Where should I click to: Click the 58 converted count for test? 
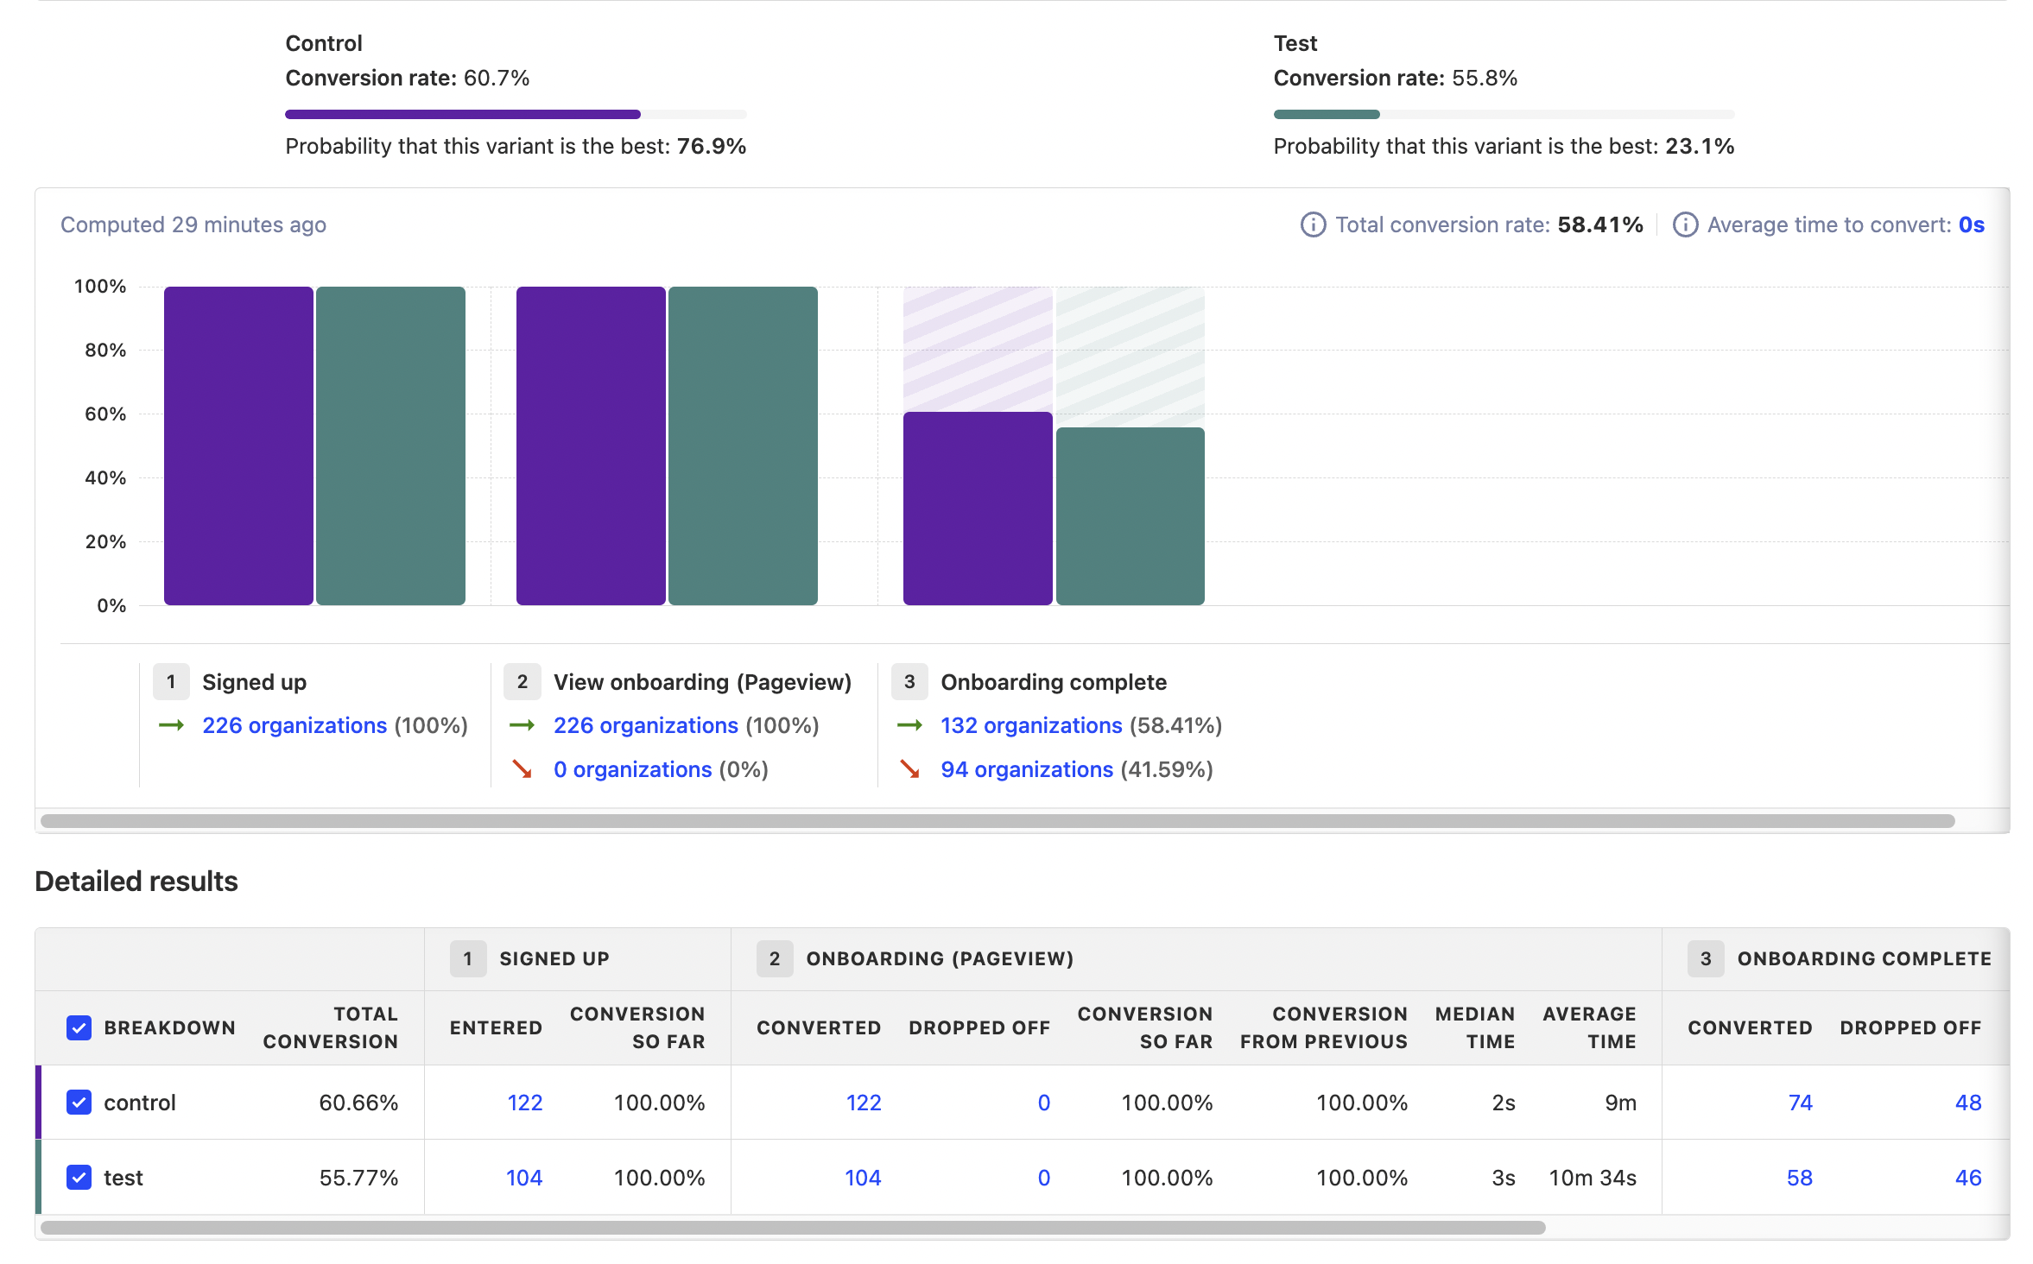point(1800,1177)
